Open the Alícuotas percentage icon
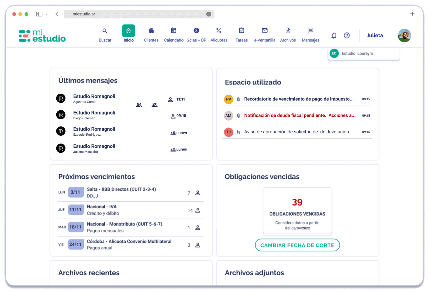The image size is (429, 292). (x=219, y=30)
